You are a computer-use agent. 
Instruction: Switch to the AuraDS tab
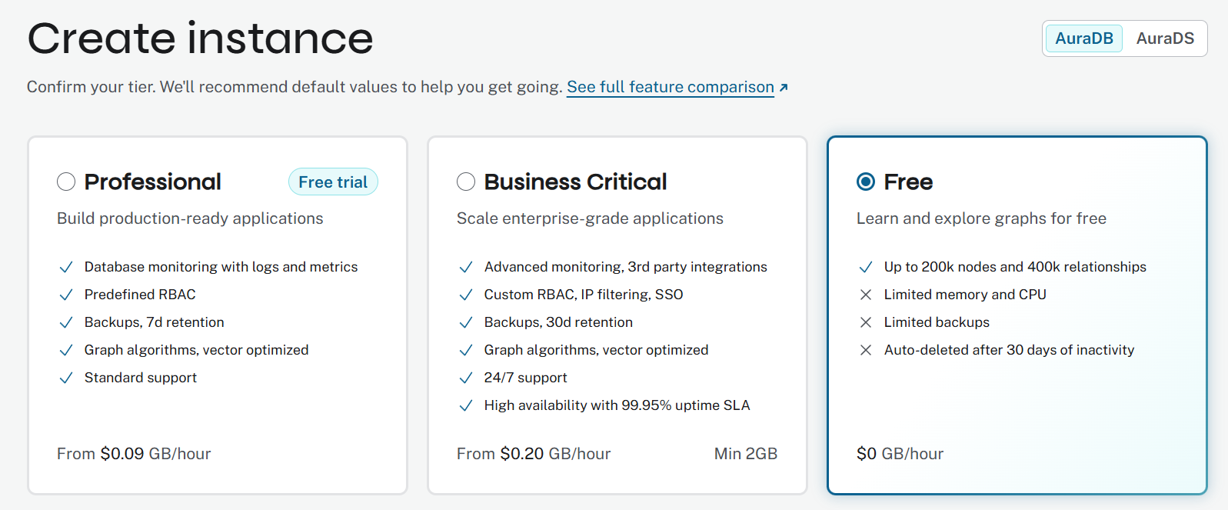pyautogui.click(x=1165, y=38)
